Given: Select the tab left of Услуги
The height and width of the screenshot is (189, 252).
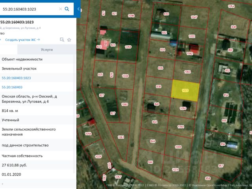Looking at the screenshot, I should (9, 50).
